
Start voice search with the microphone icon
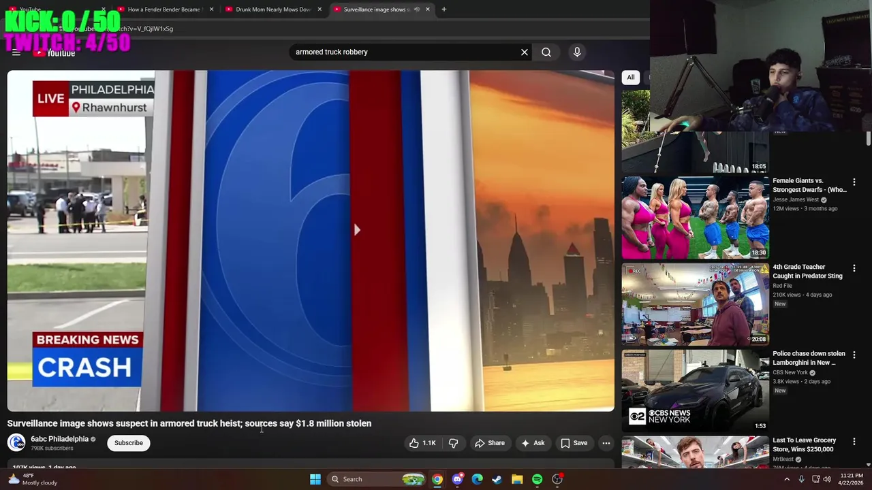(x=577, y=52)
